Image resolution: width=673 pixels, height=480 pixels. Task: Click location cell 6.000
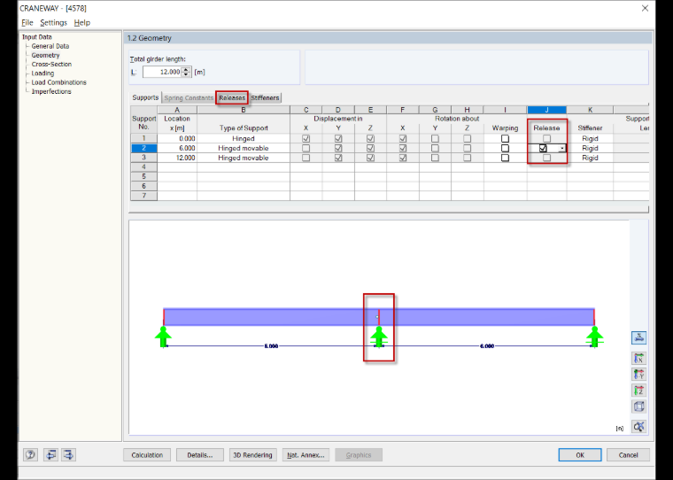177,148
